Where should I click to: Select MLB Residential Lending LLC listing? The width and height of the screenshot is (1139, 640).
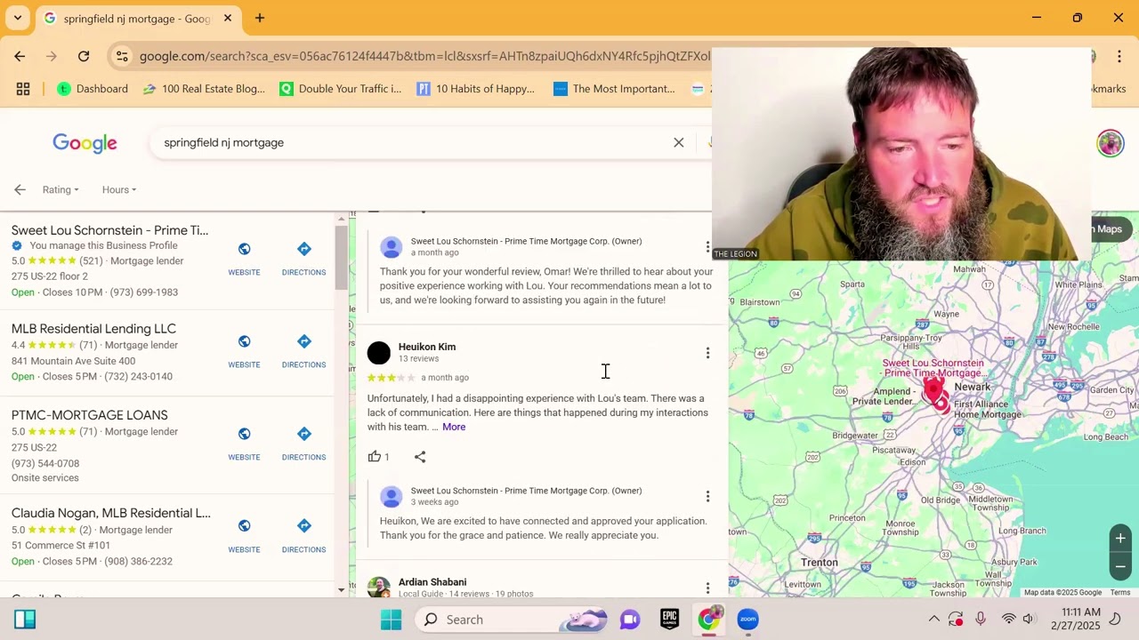[93, 329]
